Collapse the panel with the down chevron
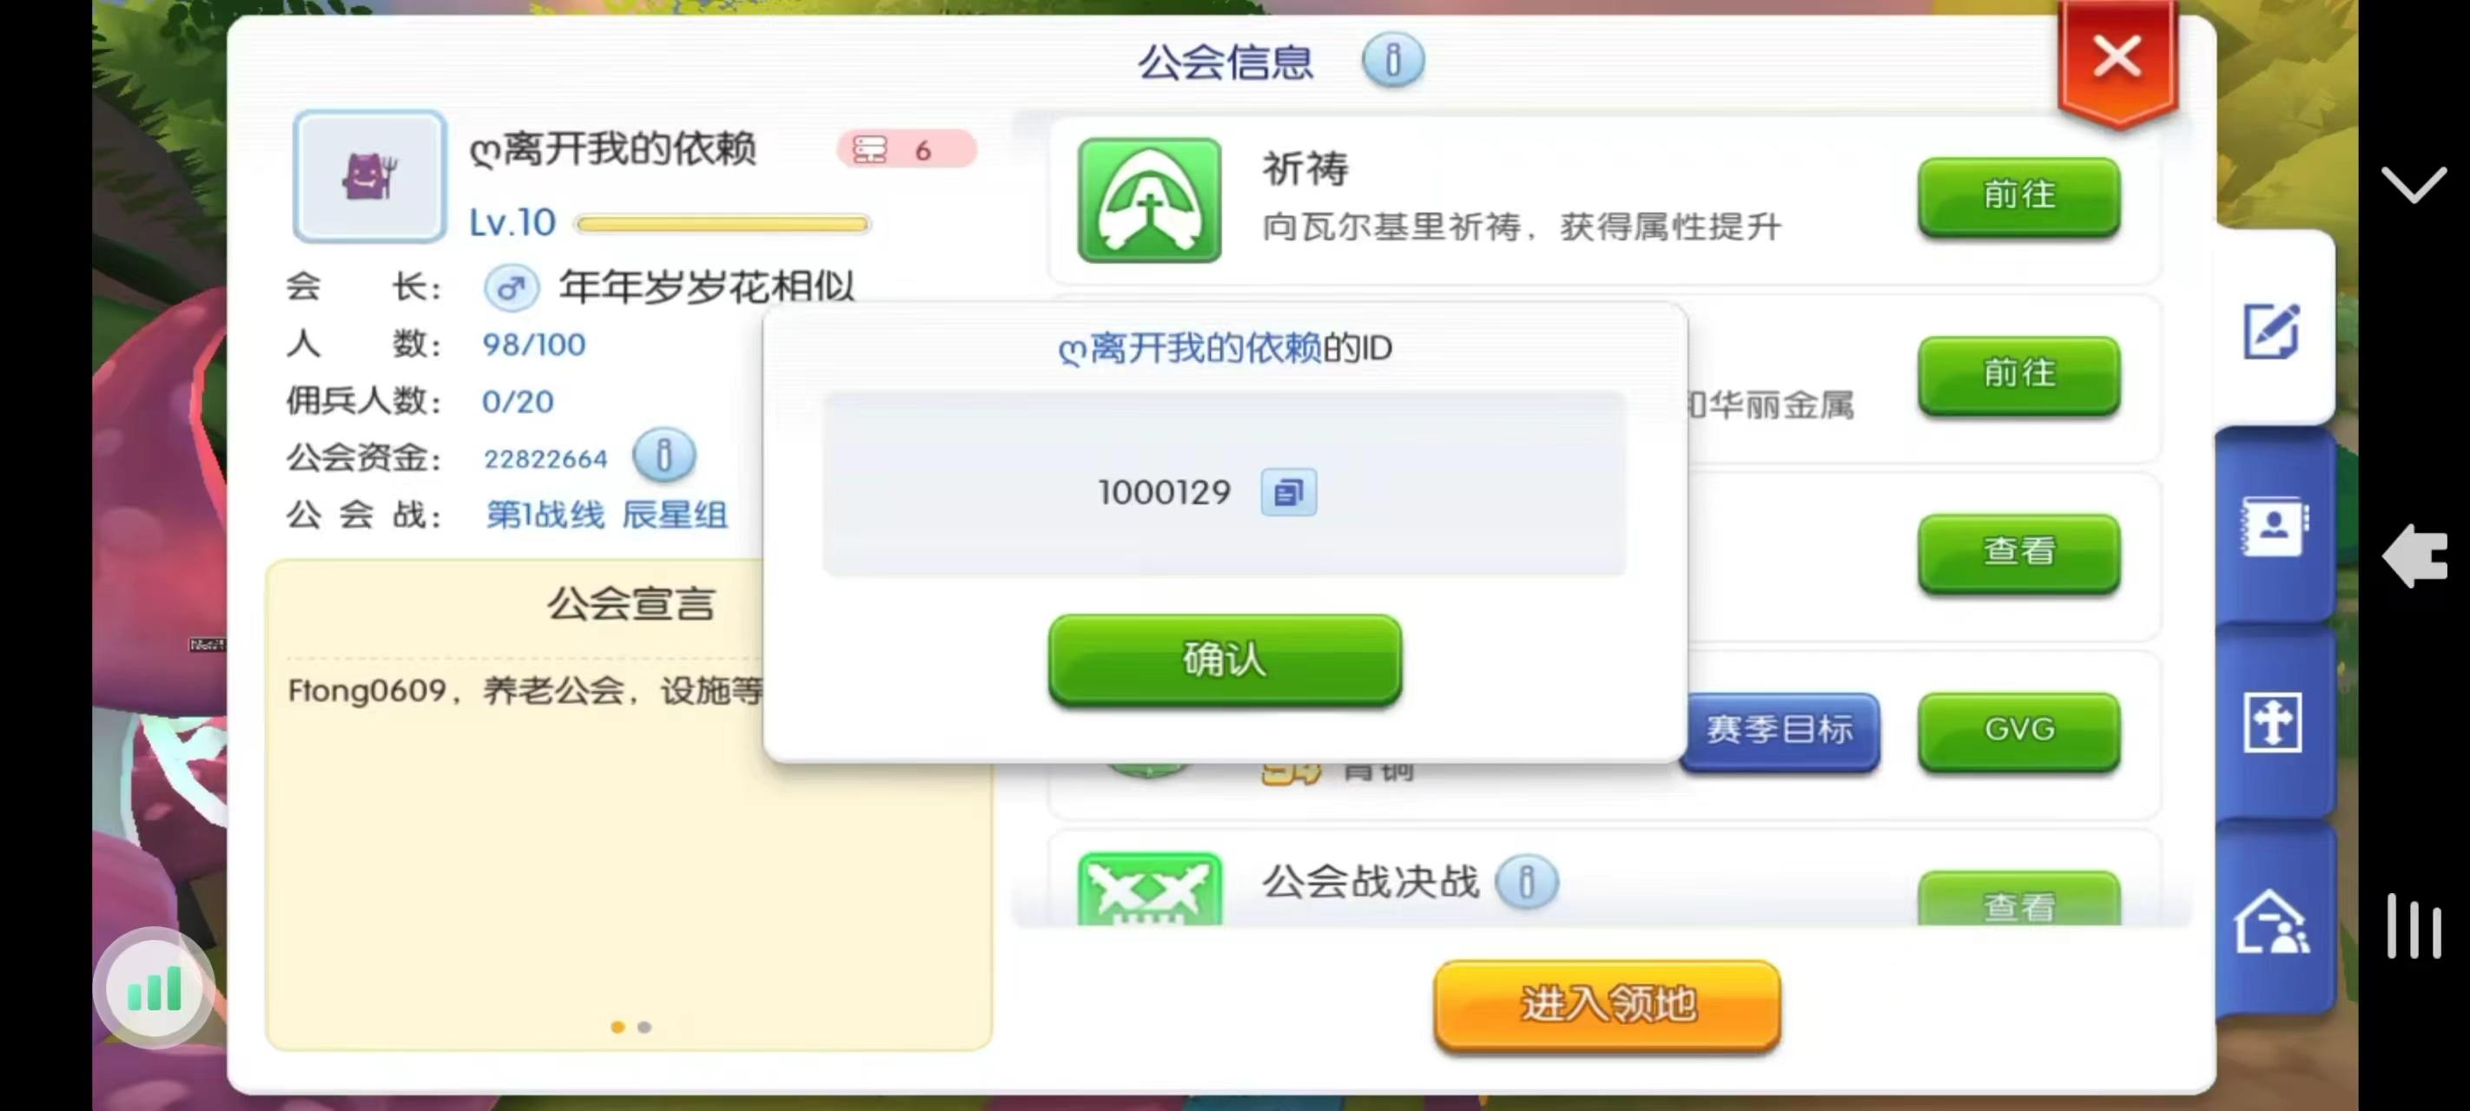The width and height of the screenshot is (2470, 1111). [2413, 184]
